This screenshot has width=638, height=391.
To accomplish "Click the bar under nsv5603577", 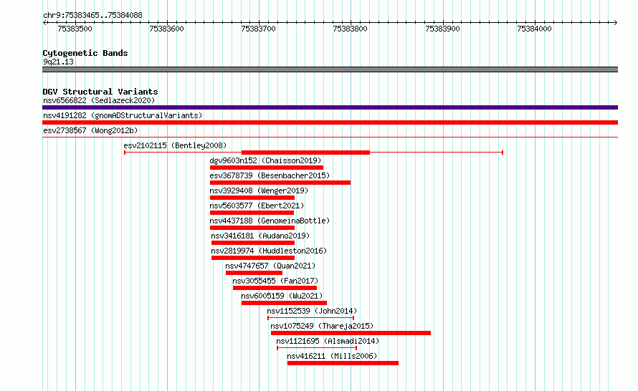I will pos(252,213).
